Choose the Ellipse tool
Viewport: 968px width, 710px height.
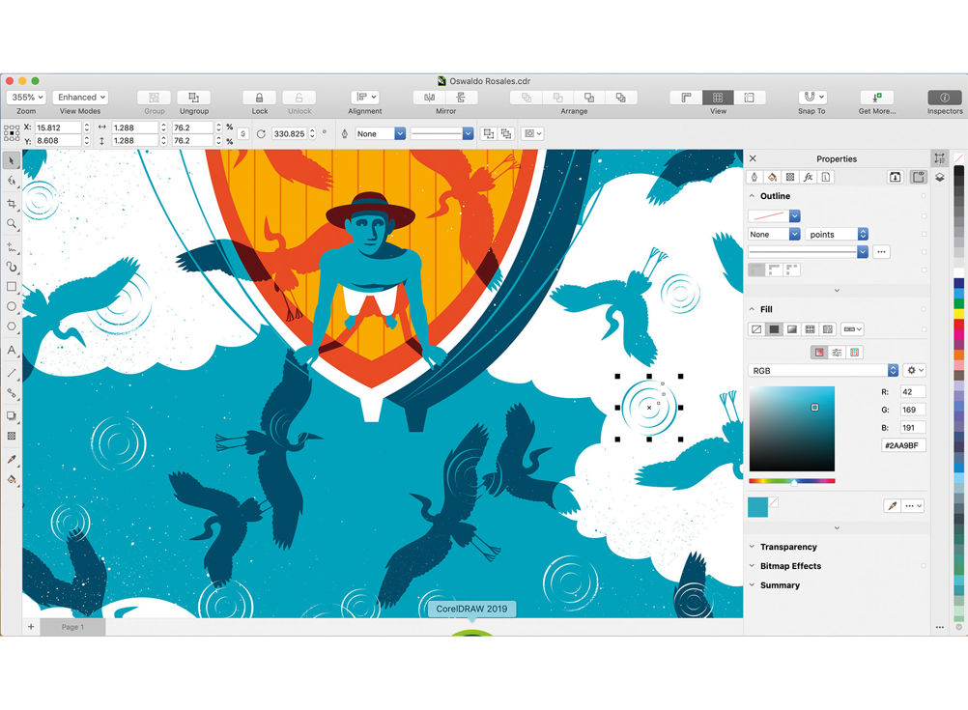click(x=12, y=306)
